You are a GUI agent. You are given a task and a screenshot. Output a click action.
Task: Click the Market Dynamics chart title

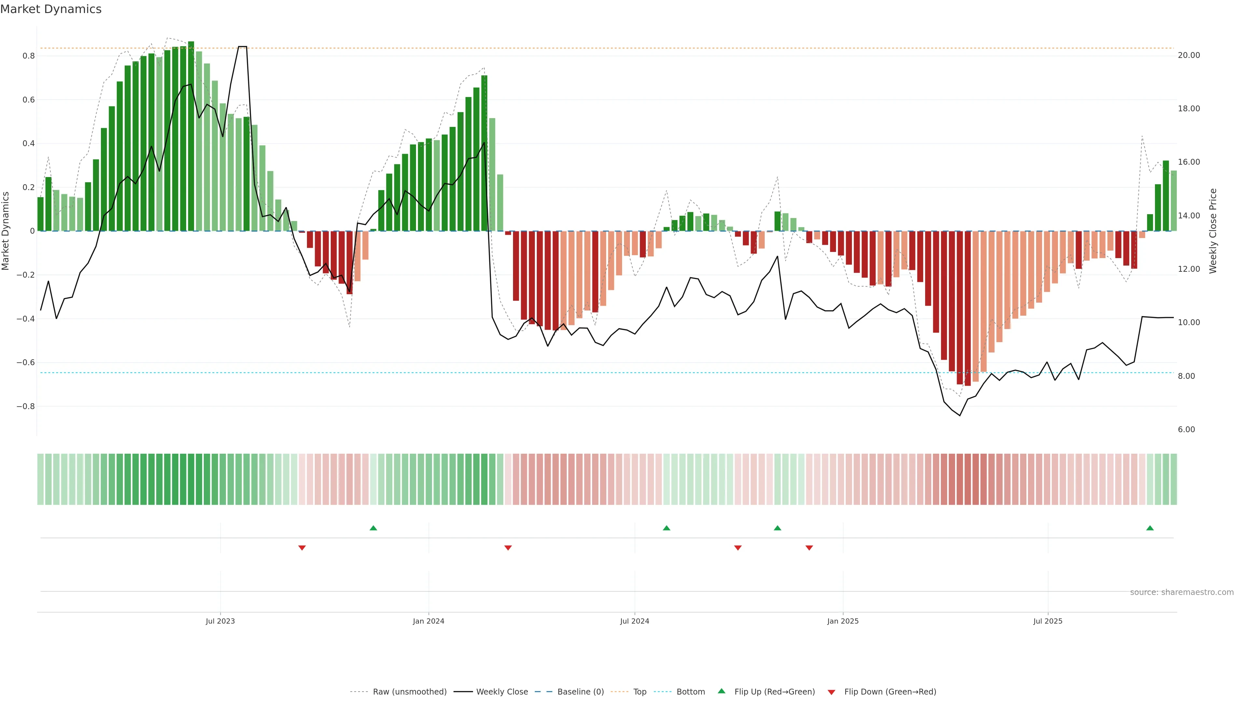click(51, 9)
